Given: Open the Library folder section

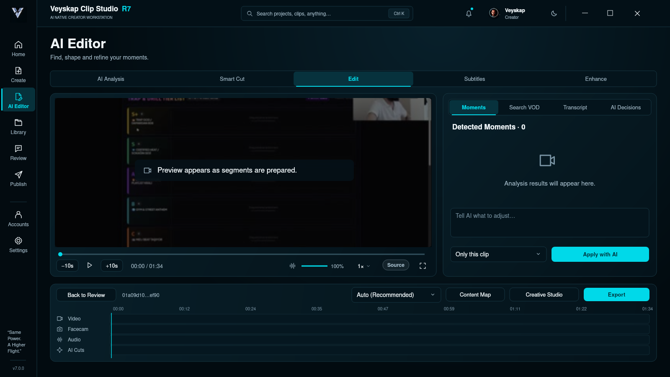Looking at the screenshot, I should pos(18,127).
